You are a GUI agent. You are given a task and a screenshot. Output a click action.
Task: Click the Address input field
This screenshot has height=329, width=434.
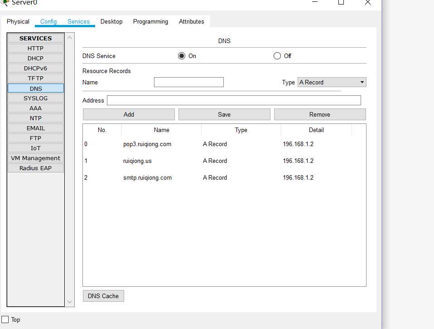coord(234,100)
